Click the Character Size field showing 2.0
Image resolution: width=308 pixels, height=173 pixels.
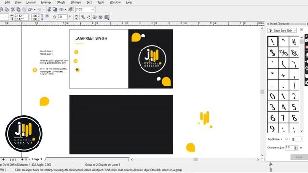[289, 148]
